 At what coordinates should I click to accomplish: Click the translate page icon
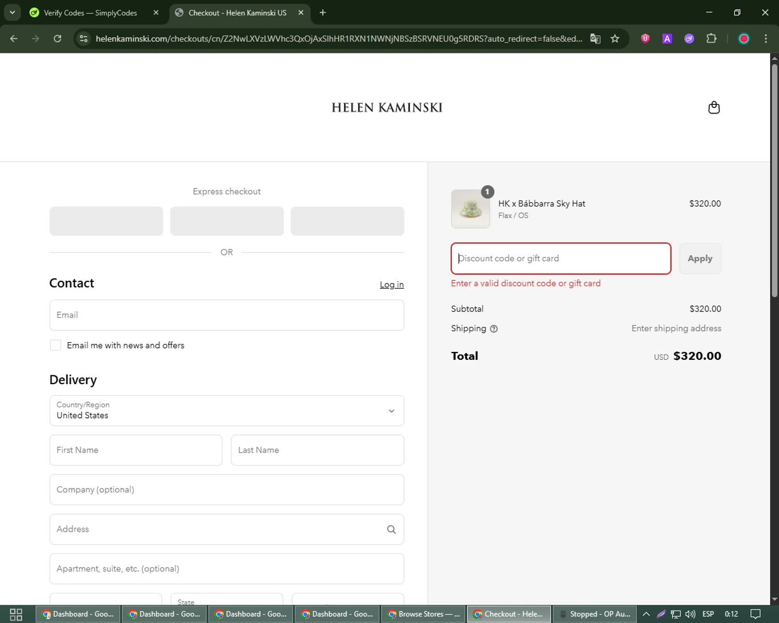[596, 38]
